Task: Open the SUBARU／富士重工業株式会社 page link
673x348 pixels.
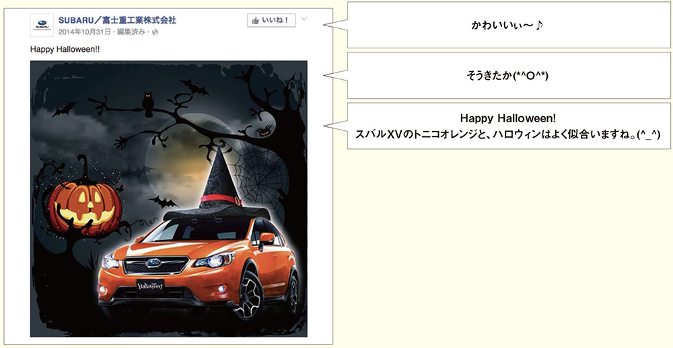Action: pos(117,20)
